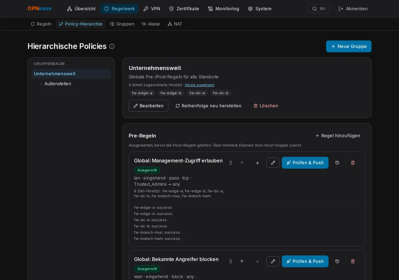Click drag handle of Management-Zugriff rule
399x280 pixels.
(231, 163)
